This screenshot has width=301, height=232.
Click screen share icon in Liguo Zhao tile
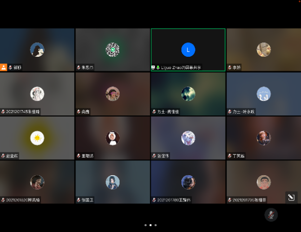coord(153,67)
